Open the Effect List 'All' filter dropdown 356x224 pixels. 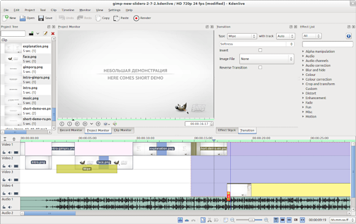[x=312, y=35]
